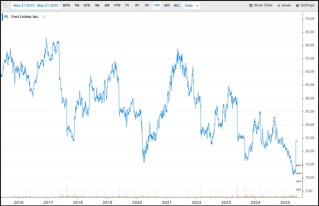
Task: Click the 50.00 price axis label
Action: (310, 72)
